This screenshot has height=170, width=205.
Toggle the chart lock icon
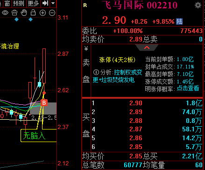pyautogui.click(x=33, y=13)
